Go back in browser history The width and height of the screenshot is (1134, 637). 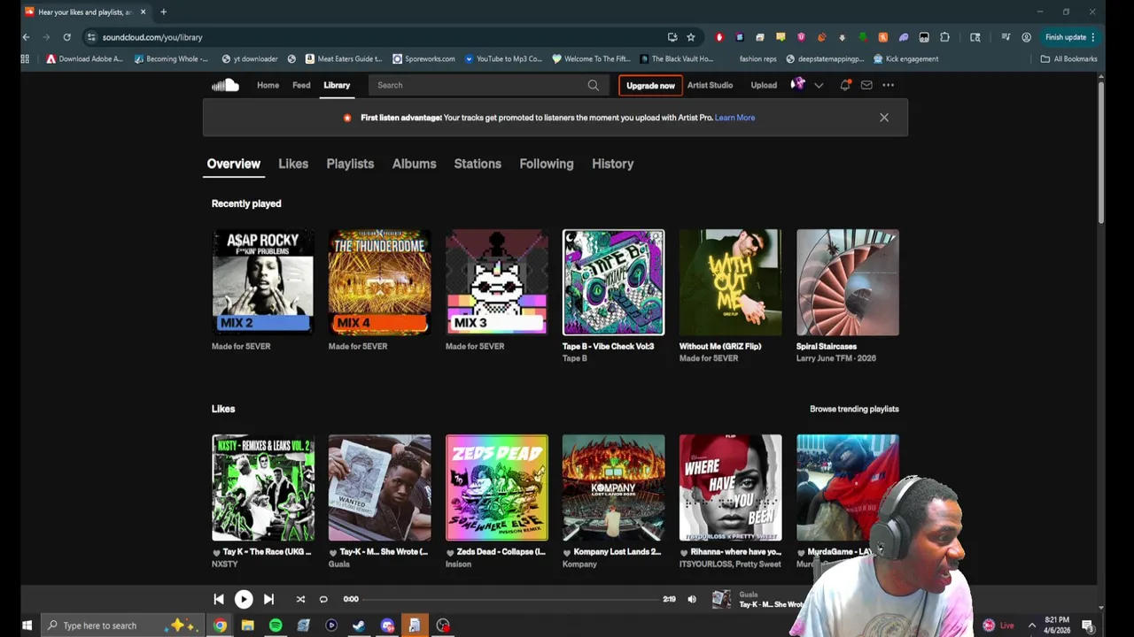(26, 37)
